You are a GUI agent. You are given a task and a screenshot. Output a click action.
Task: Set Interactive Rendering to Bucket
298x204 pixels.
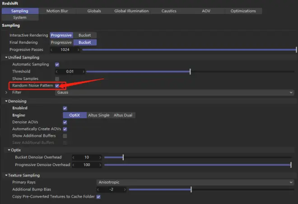point(85,35)
